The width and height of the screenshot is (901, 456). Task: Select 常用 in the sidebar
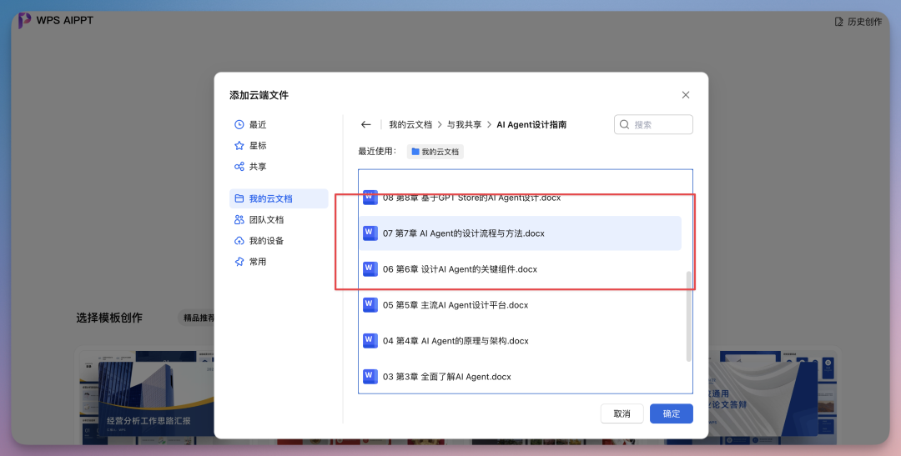279,261
